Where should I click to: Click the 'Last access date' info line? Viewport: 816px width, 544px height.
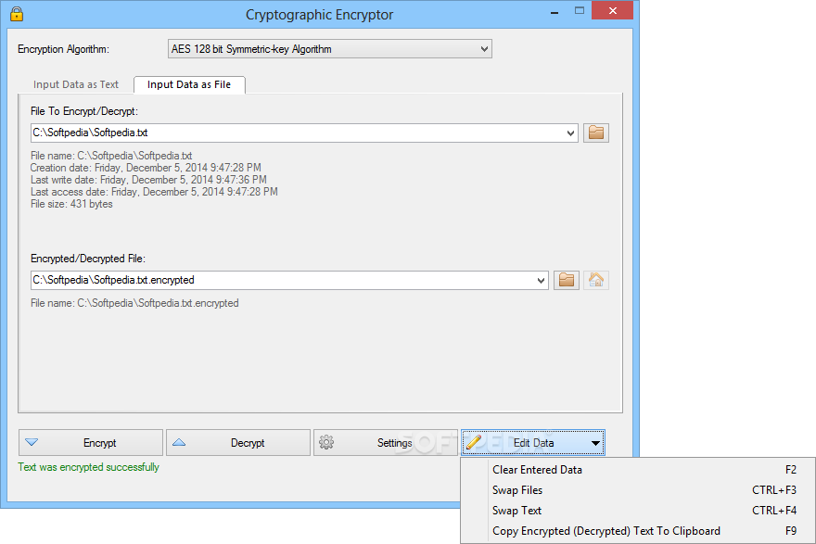tap(154, 192)
